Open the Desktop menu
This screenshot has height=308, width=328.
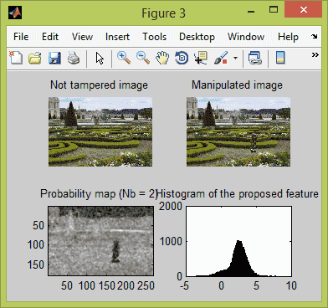tap(197, 37)
